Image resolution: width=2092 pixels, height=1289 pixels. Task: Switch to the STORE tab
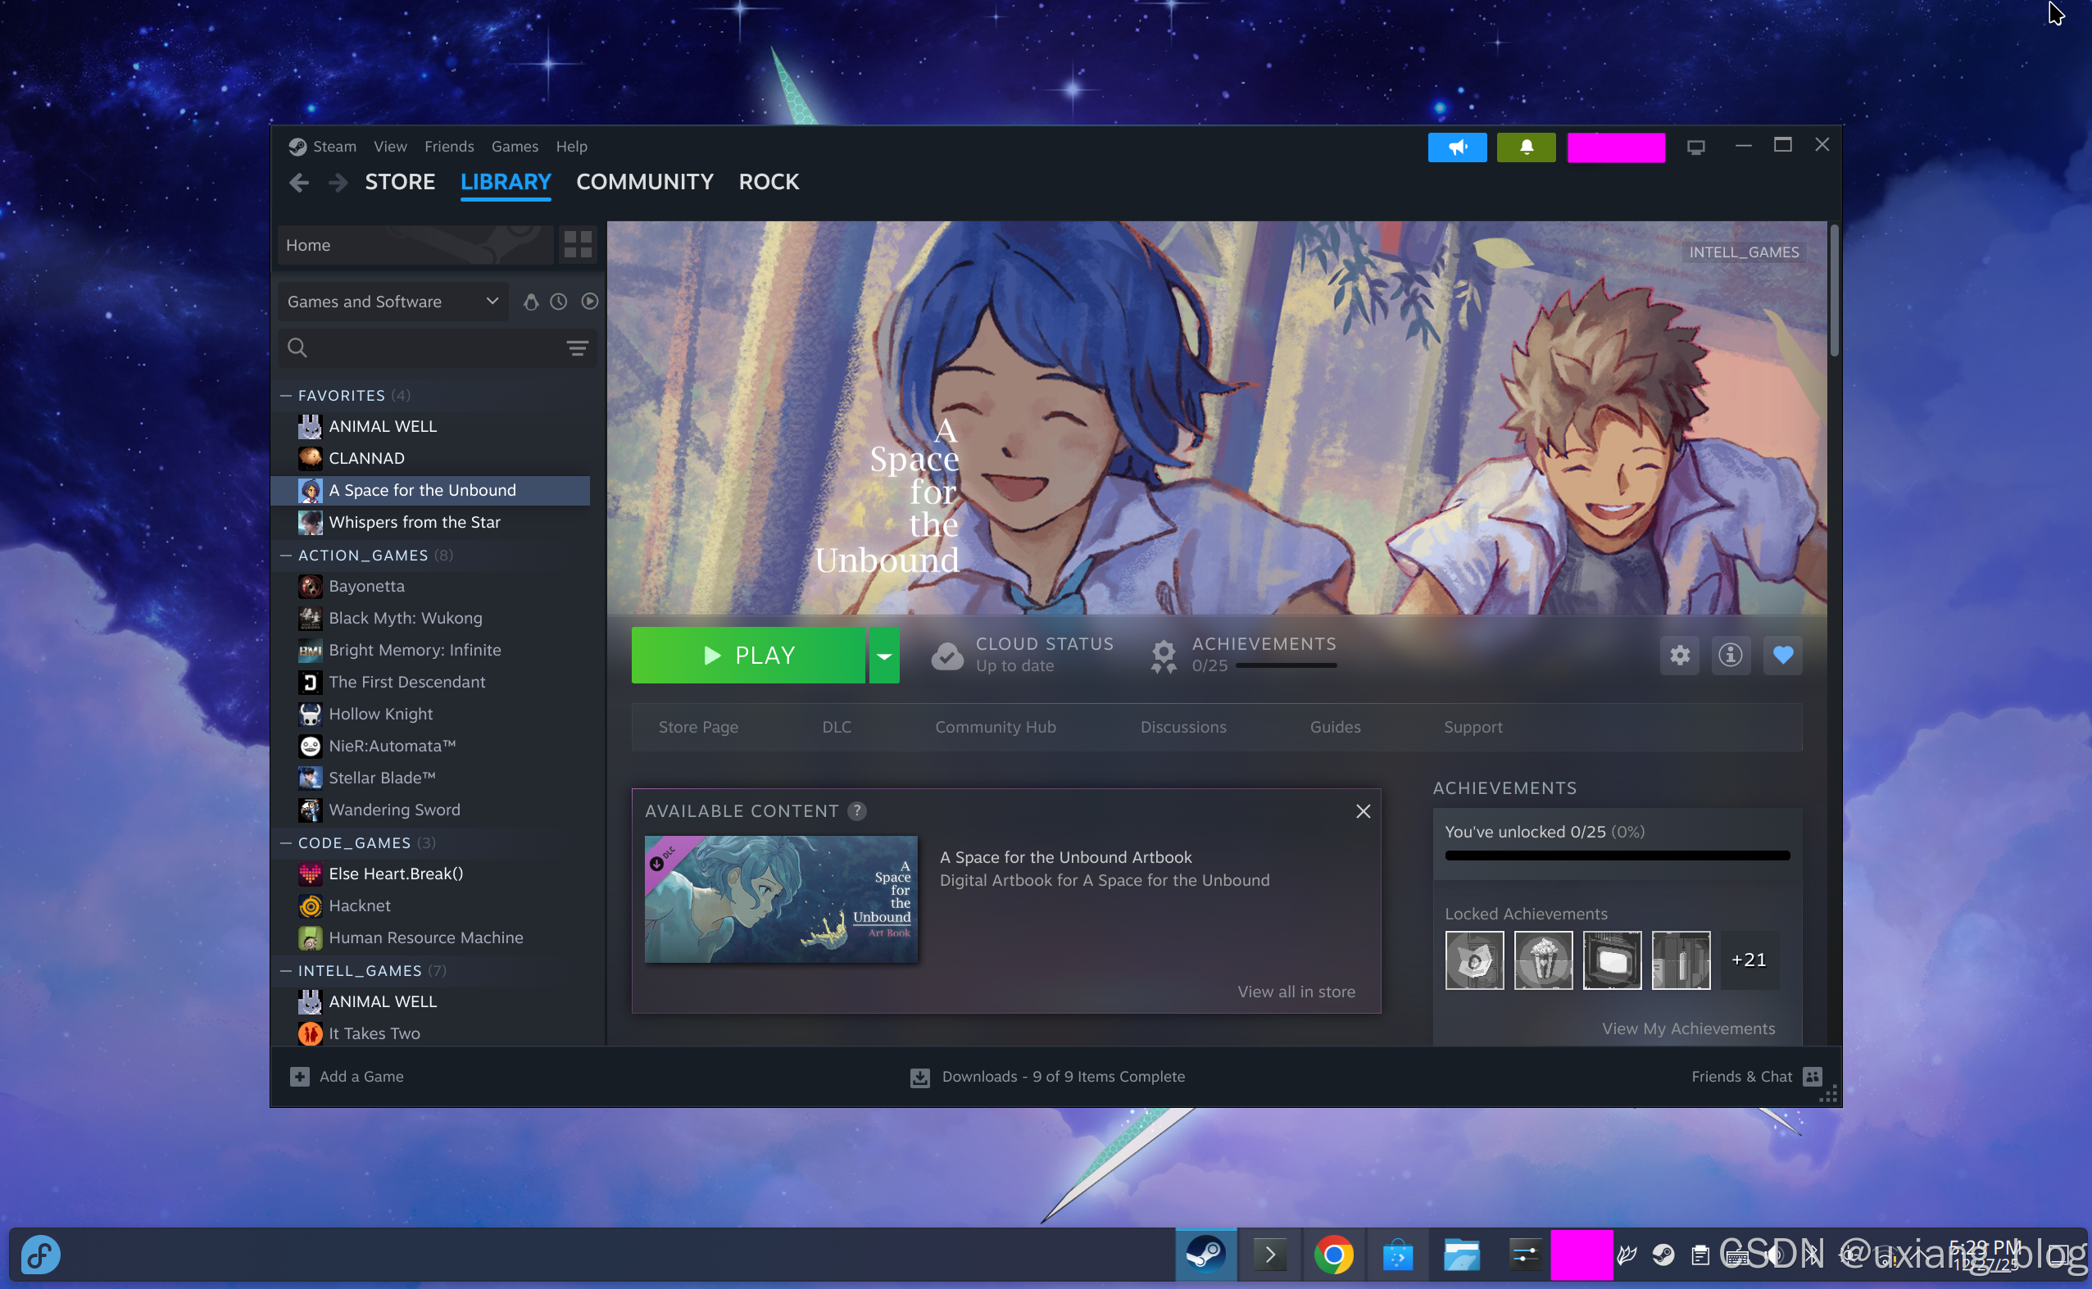[400, 182]
